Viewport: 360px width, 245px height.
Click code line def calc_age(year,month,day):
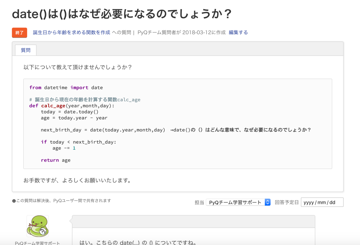tap(72, 106)
